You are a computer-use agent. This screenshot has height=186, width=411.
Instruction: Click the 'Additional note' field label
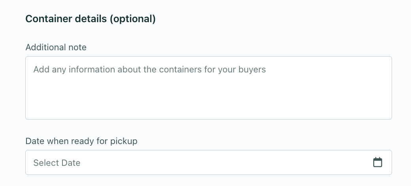click(56, 47)
